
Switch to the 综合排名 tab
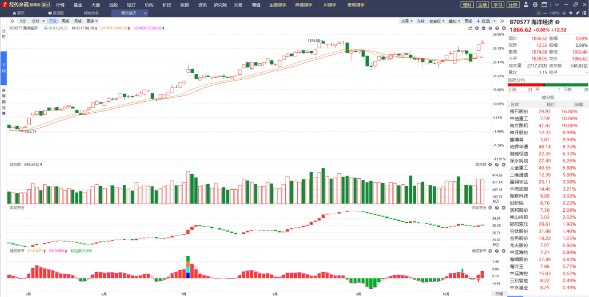pyautogui.click(x=91, y=13)
